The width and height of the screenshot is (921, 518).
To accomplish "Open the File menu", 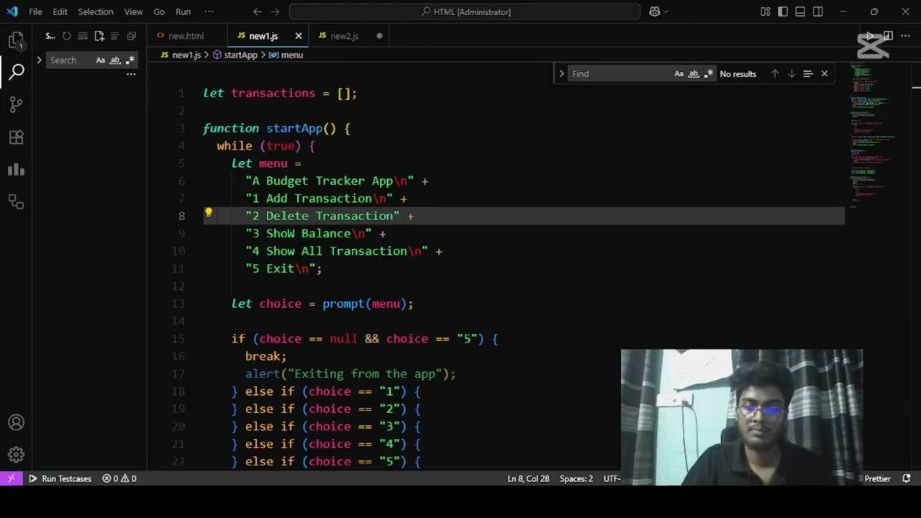I will coord(35,12).
